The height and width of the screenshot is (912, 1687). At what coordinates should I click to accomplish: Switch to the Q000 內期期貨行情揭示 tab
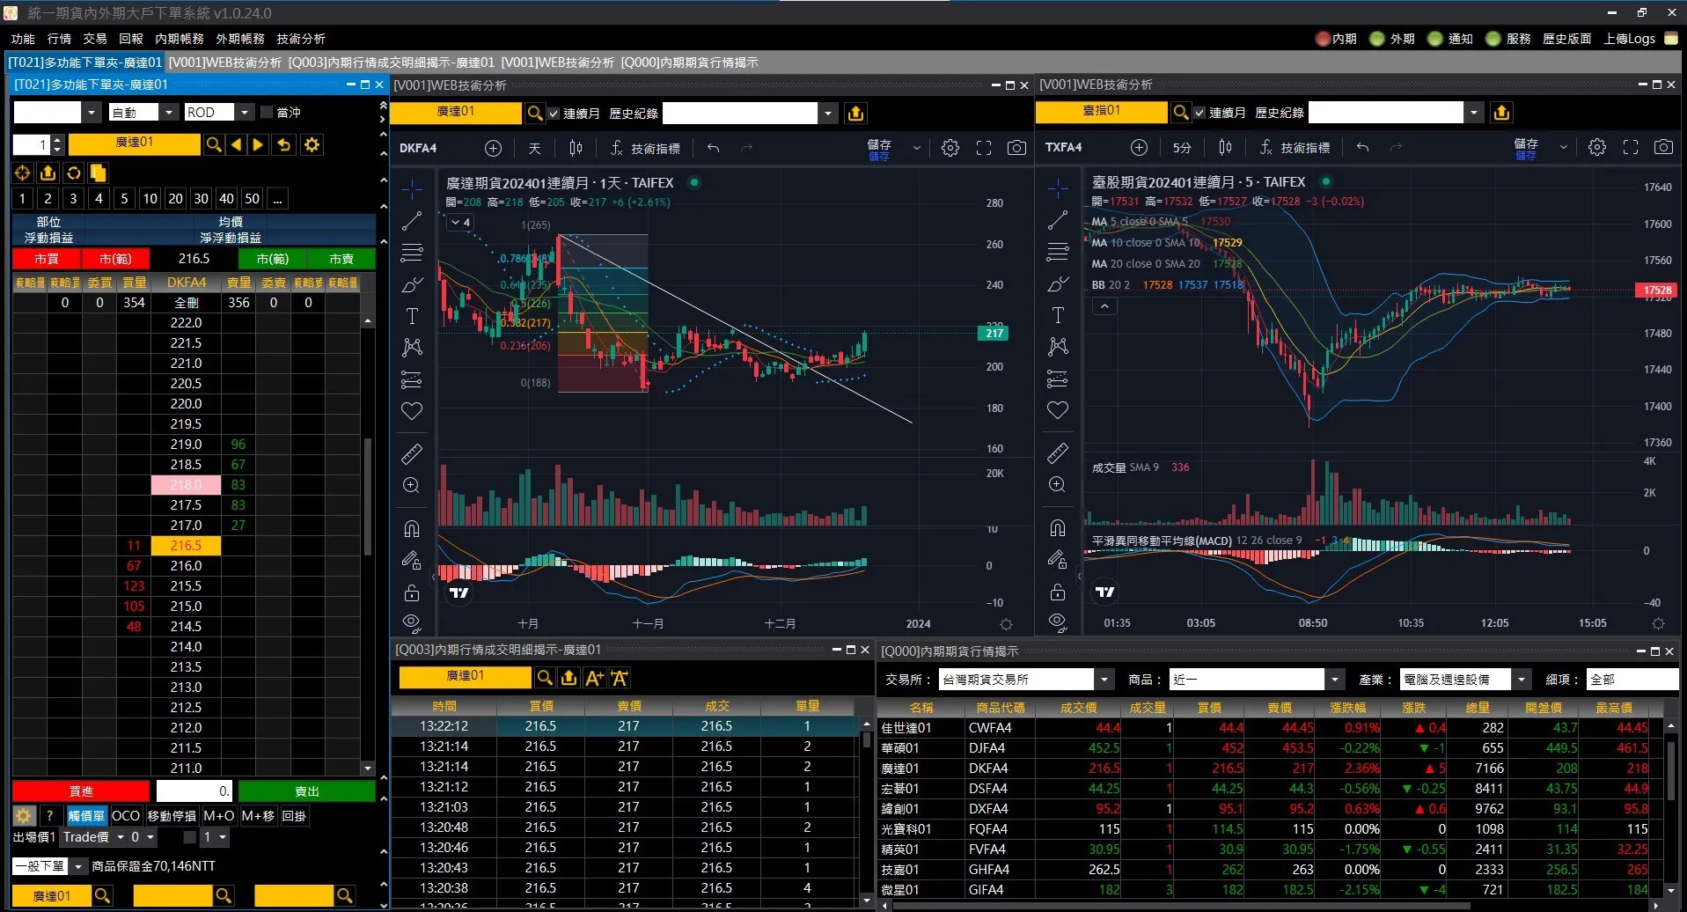pos(689,63)
